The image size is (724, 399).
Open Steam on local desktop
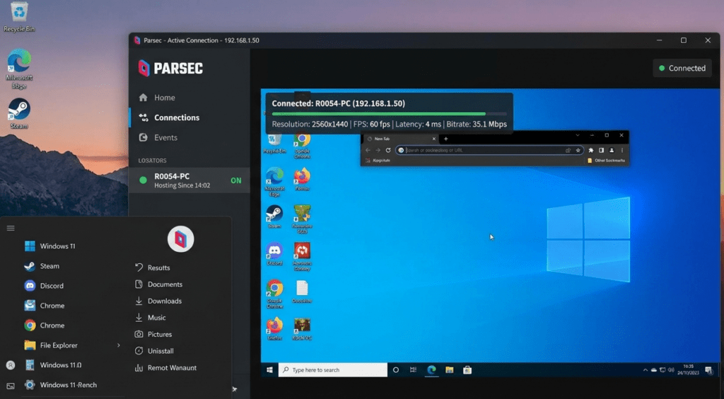19,114
